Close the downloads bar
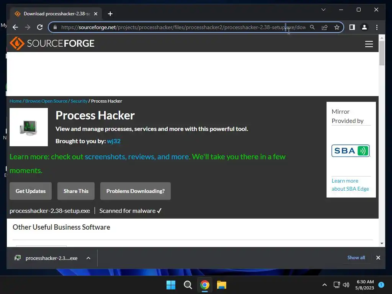Image resolution: width=392 pixels, height=294 pixels. point(378,258)
